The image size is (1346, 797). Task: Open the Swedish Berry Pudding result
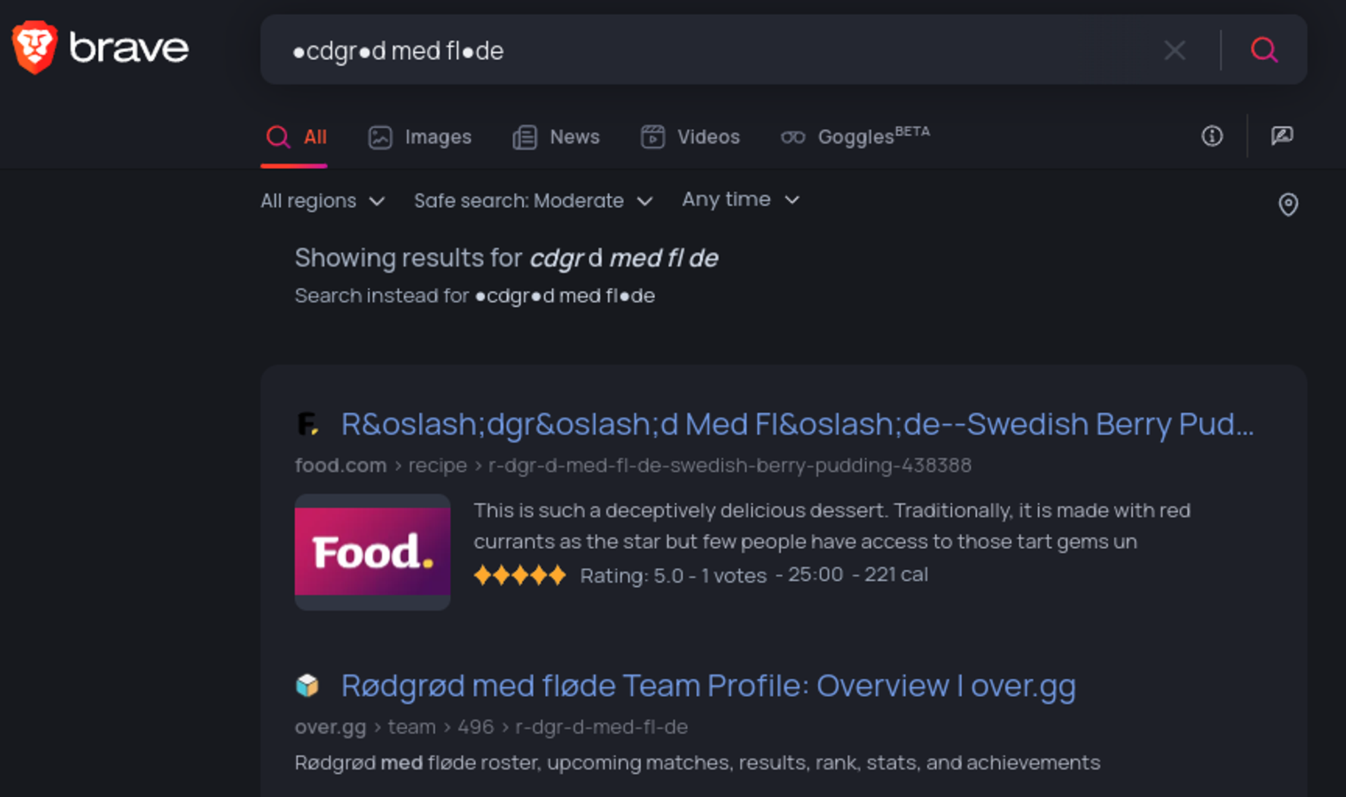pos(797,424)
